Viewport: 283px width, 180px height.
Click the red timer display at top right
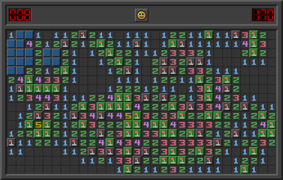coord(263,15)
